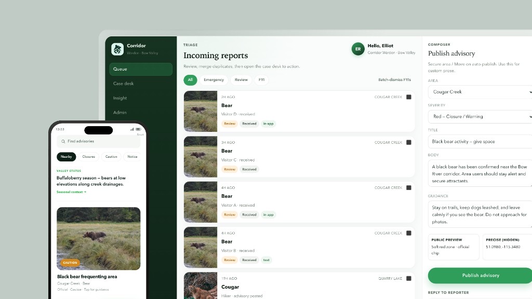Click Received tag on Visitor C report
The height and width of the screenshot is (299, 532).
pos(249,169)
